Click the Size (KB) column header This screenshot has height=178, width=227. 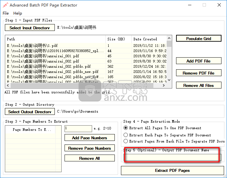119,39
